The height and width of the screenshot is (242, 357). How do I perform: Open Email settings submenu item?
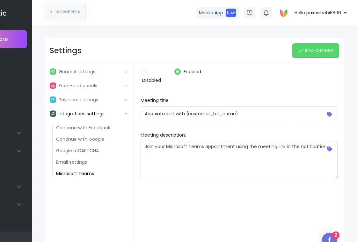coord(71,162)
